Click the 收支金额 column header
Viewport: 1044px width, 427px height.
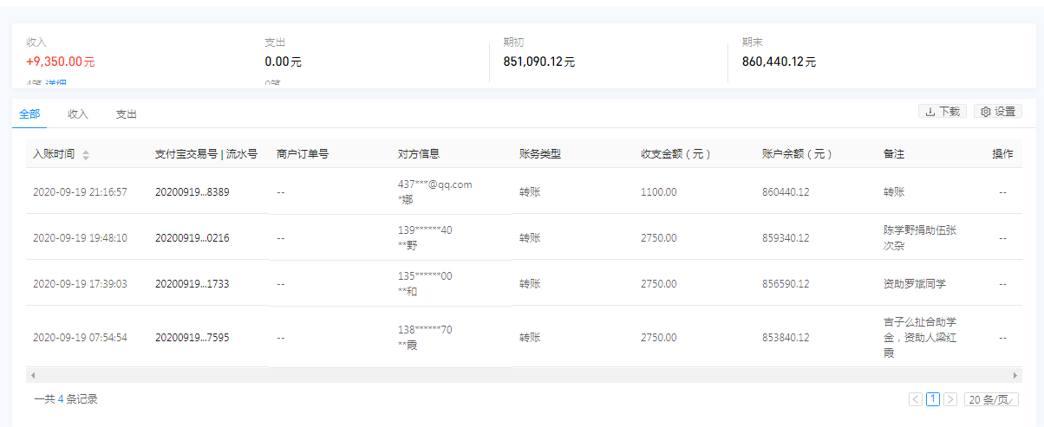[675, 154]
